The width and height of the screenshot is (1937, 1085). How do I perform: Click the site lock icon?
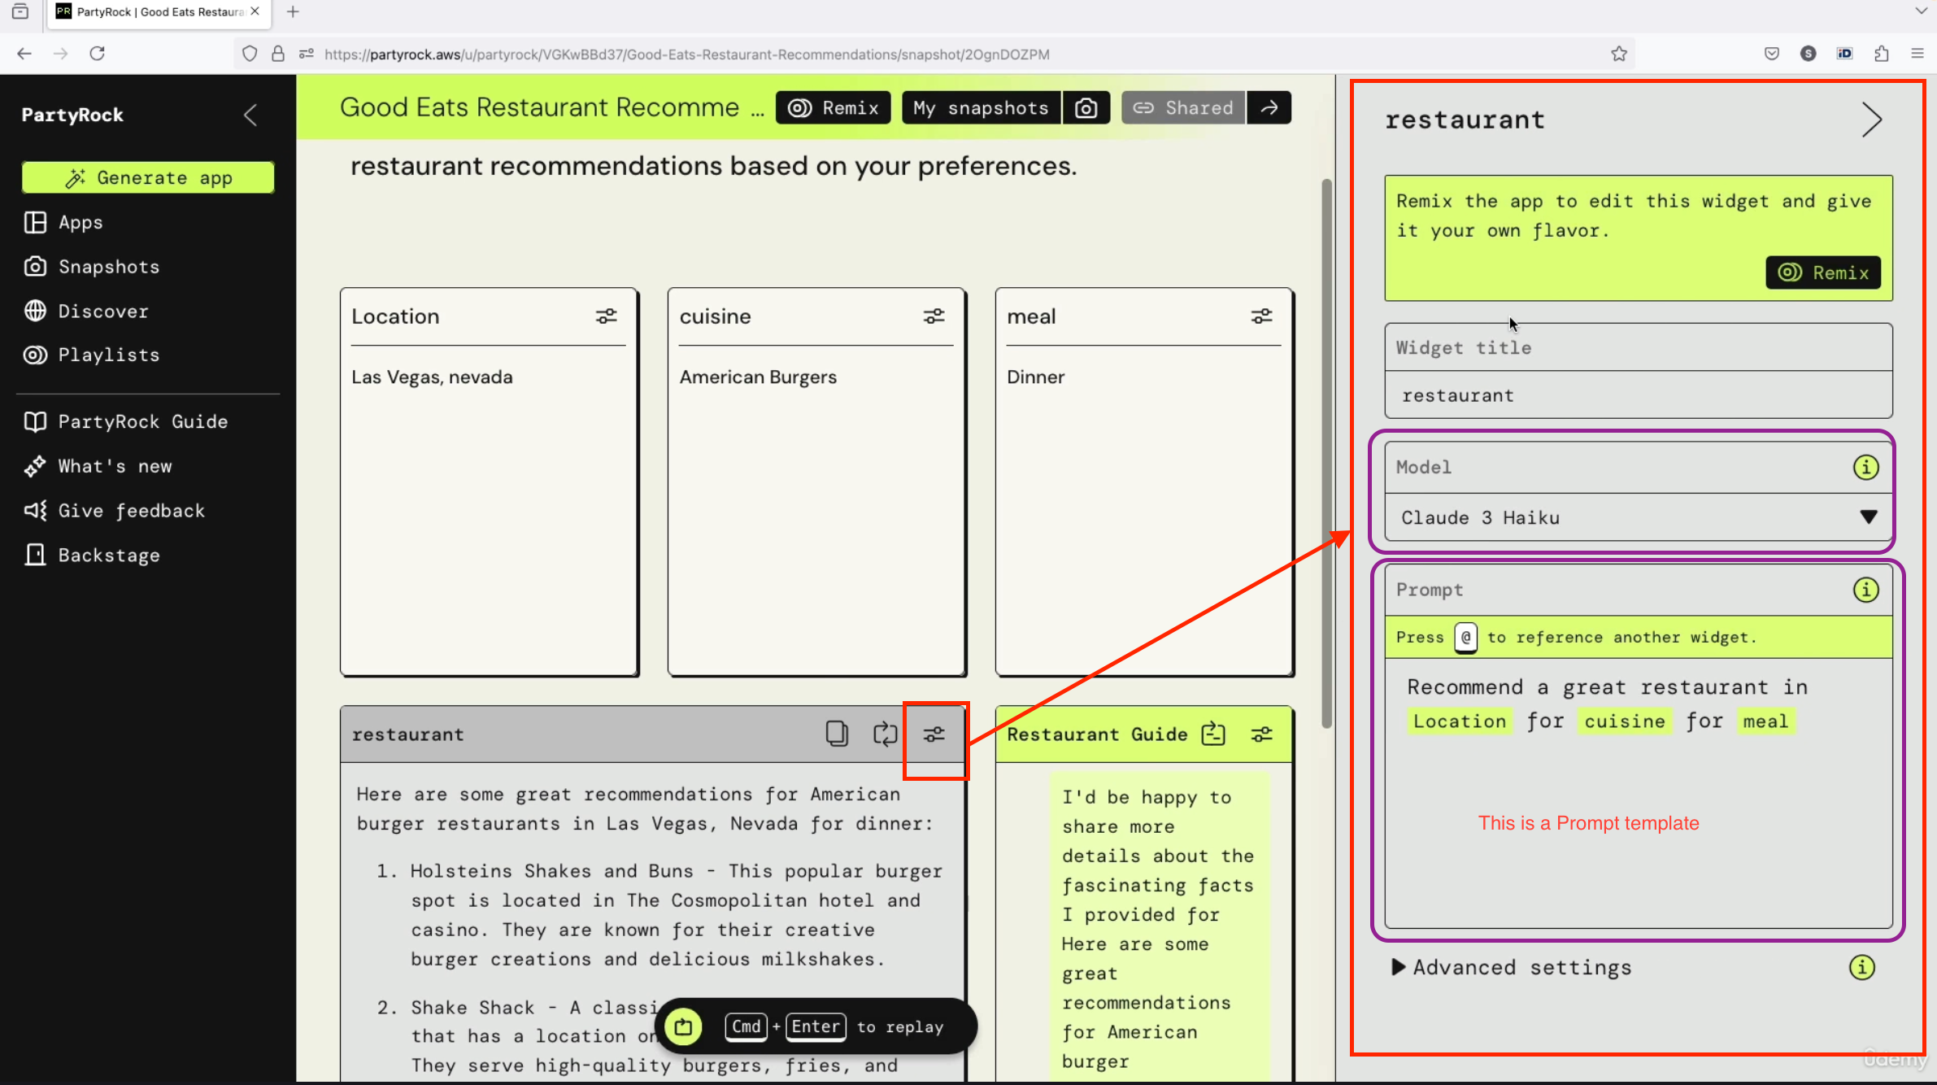point(278,54)
